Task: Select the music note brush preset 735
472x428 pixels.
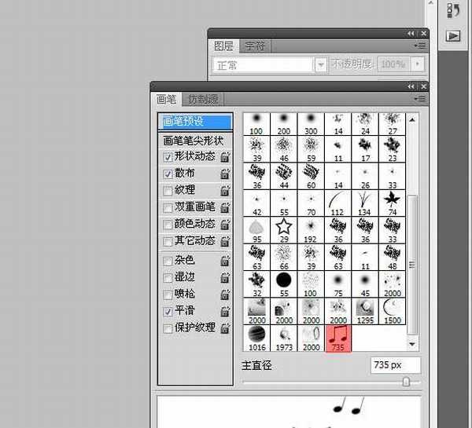Action: (338, 338)
